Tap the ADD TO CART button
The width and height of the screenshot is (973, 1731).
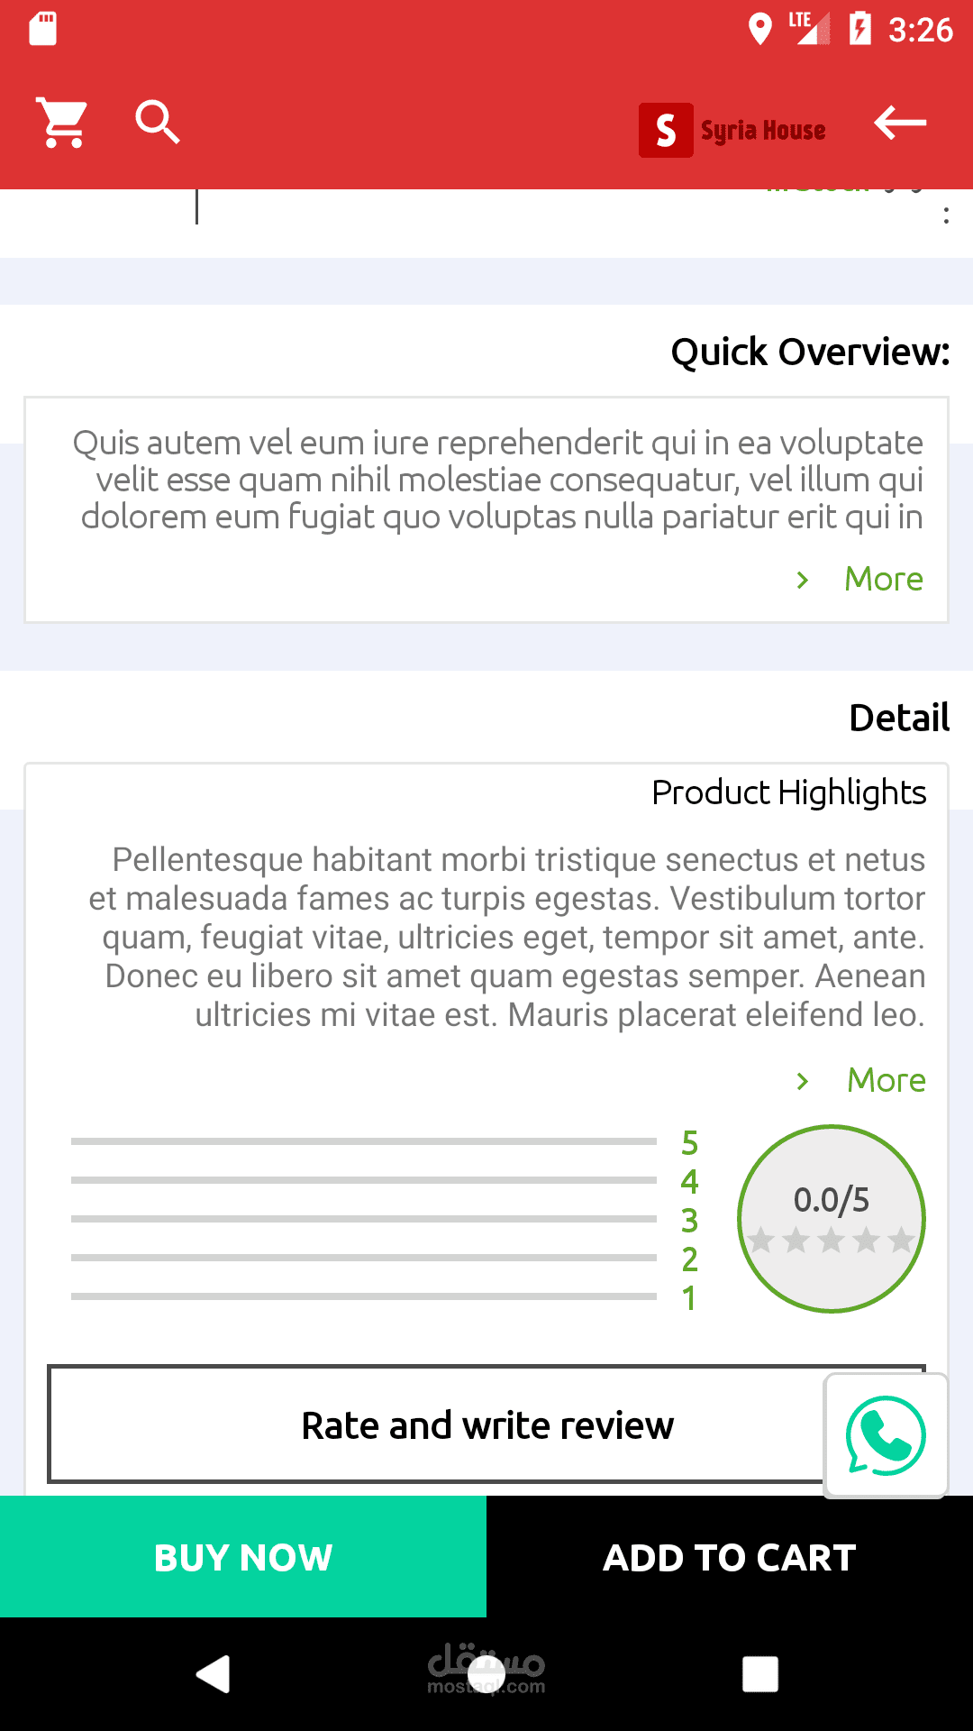click(x=730, y=1557)
